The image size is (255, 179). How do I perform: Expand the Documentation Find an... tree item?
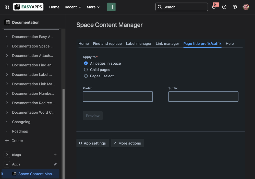7,65
